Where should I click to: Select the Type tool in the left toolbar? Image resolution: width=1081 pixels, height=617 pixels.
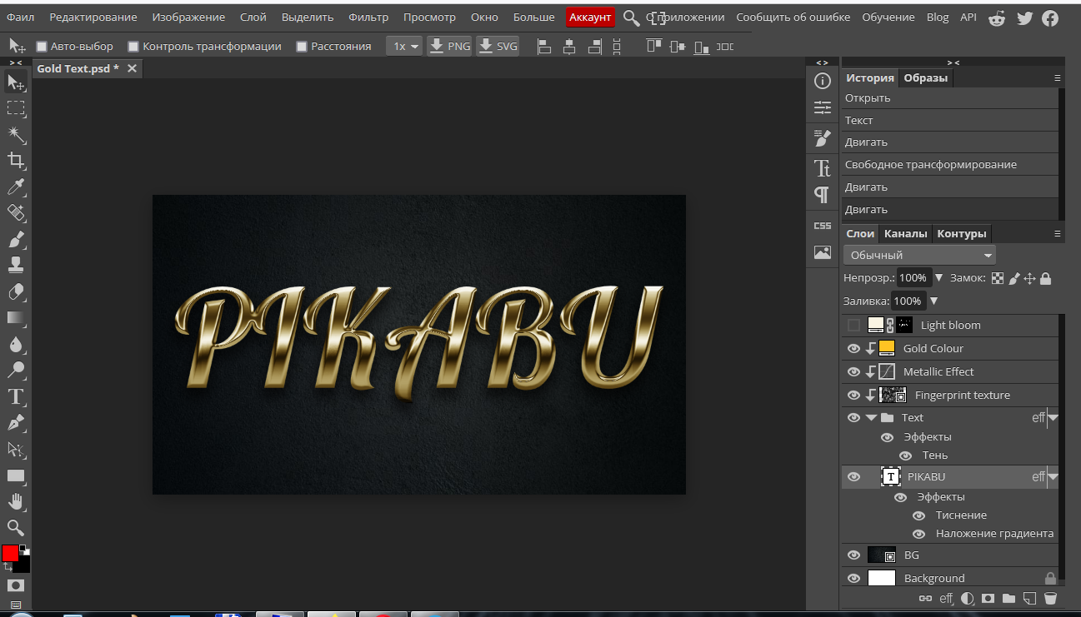click(16, 396)
